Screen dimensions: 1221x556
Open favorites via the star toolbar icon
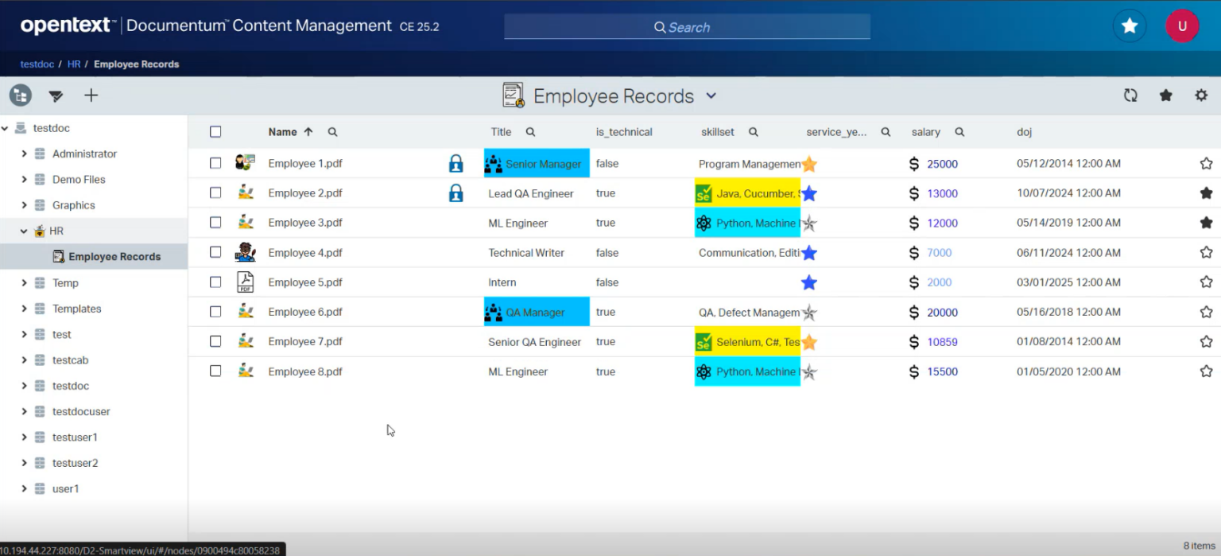[x=1165, y=95]
